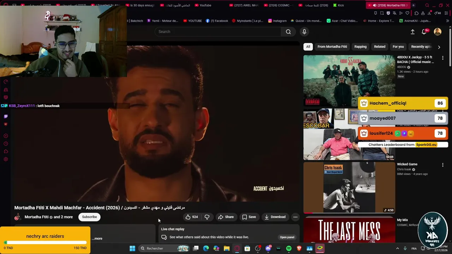
Task: Open the browser AI assistant button
Action: pos(438,13)
